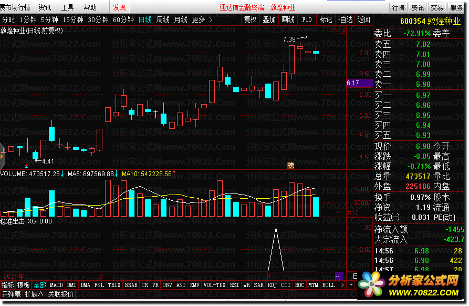Select the OBV indicator tab
The width and height of the screenshot is (469, 306).
167,285
